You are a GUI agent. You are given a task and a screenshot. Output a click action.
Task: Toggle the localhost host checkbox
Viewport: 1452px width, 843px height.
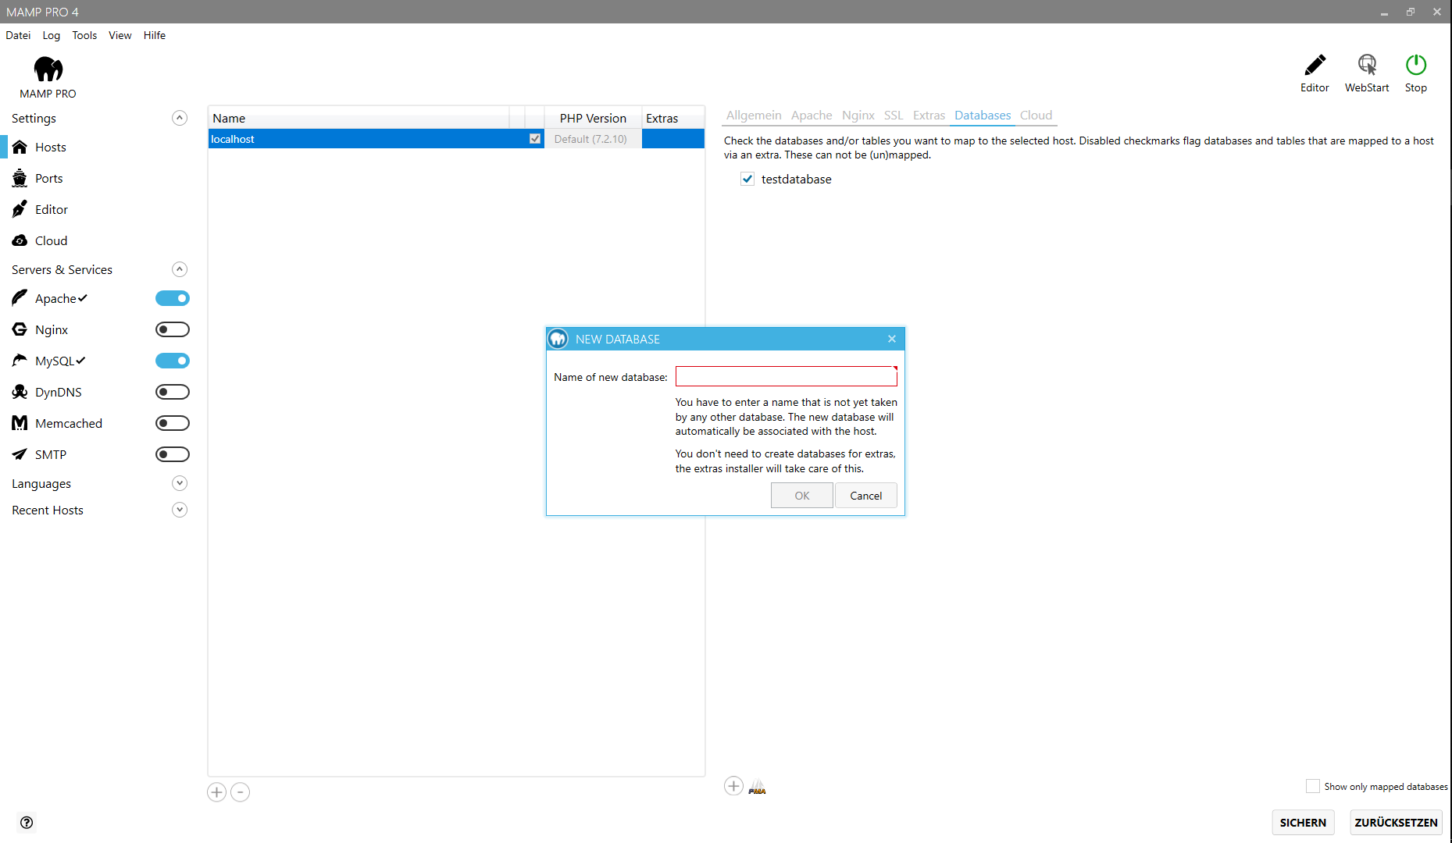[x=535, y=139]
